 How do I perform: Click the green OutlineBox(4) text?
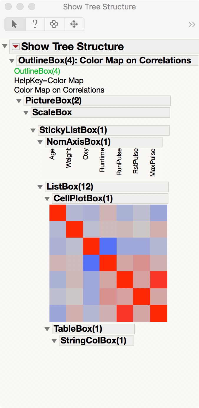[37, 71]
